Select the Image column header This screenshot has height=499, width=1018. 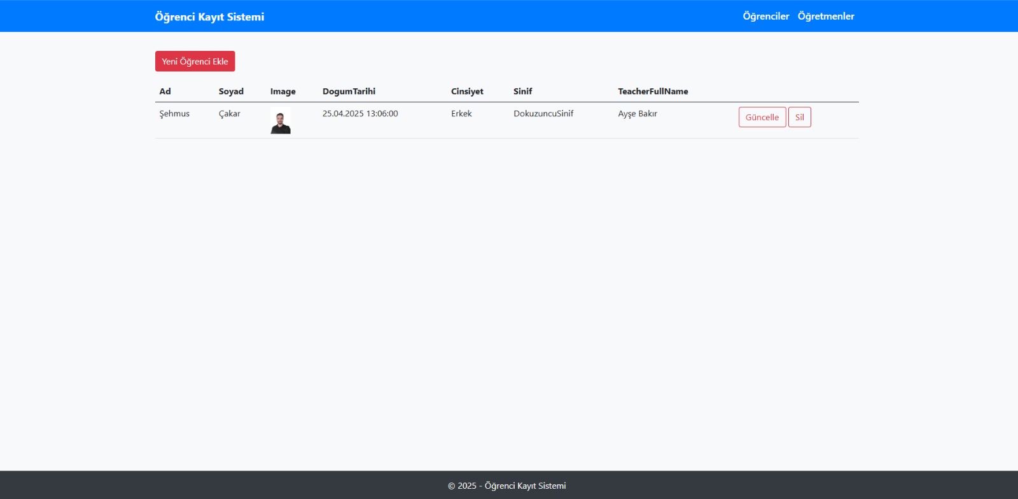(282, 92)
